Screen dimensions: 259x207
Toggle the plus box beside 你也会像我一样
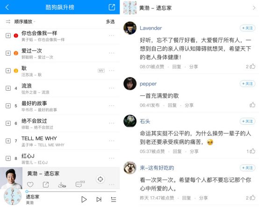[8, 36]
